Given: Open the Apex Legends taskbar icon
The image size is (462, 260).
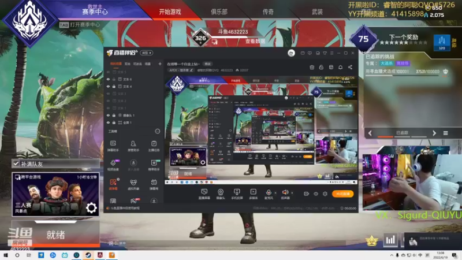Looking at the screenshot, I should [100, 255].
